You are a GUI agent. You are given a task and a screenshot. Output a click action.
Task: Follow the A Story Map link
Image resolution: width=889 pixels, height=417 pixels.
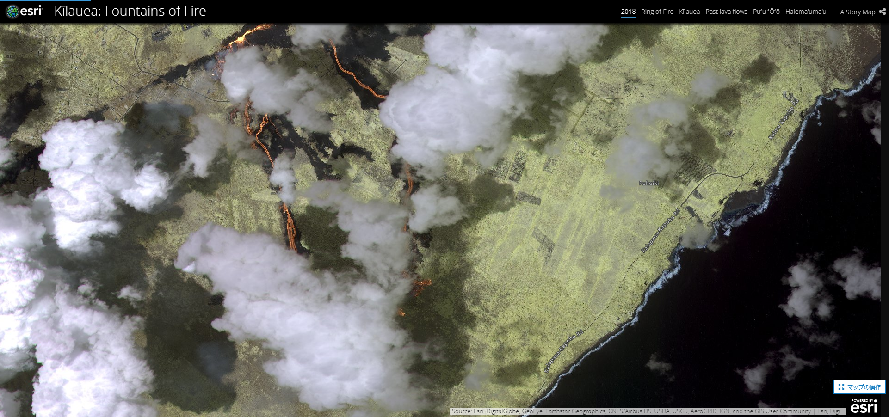[x=857, y=12]
